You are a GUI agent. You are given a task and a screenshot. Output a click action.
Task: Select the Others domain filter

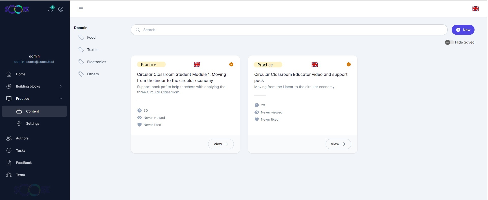point(93,74)
